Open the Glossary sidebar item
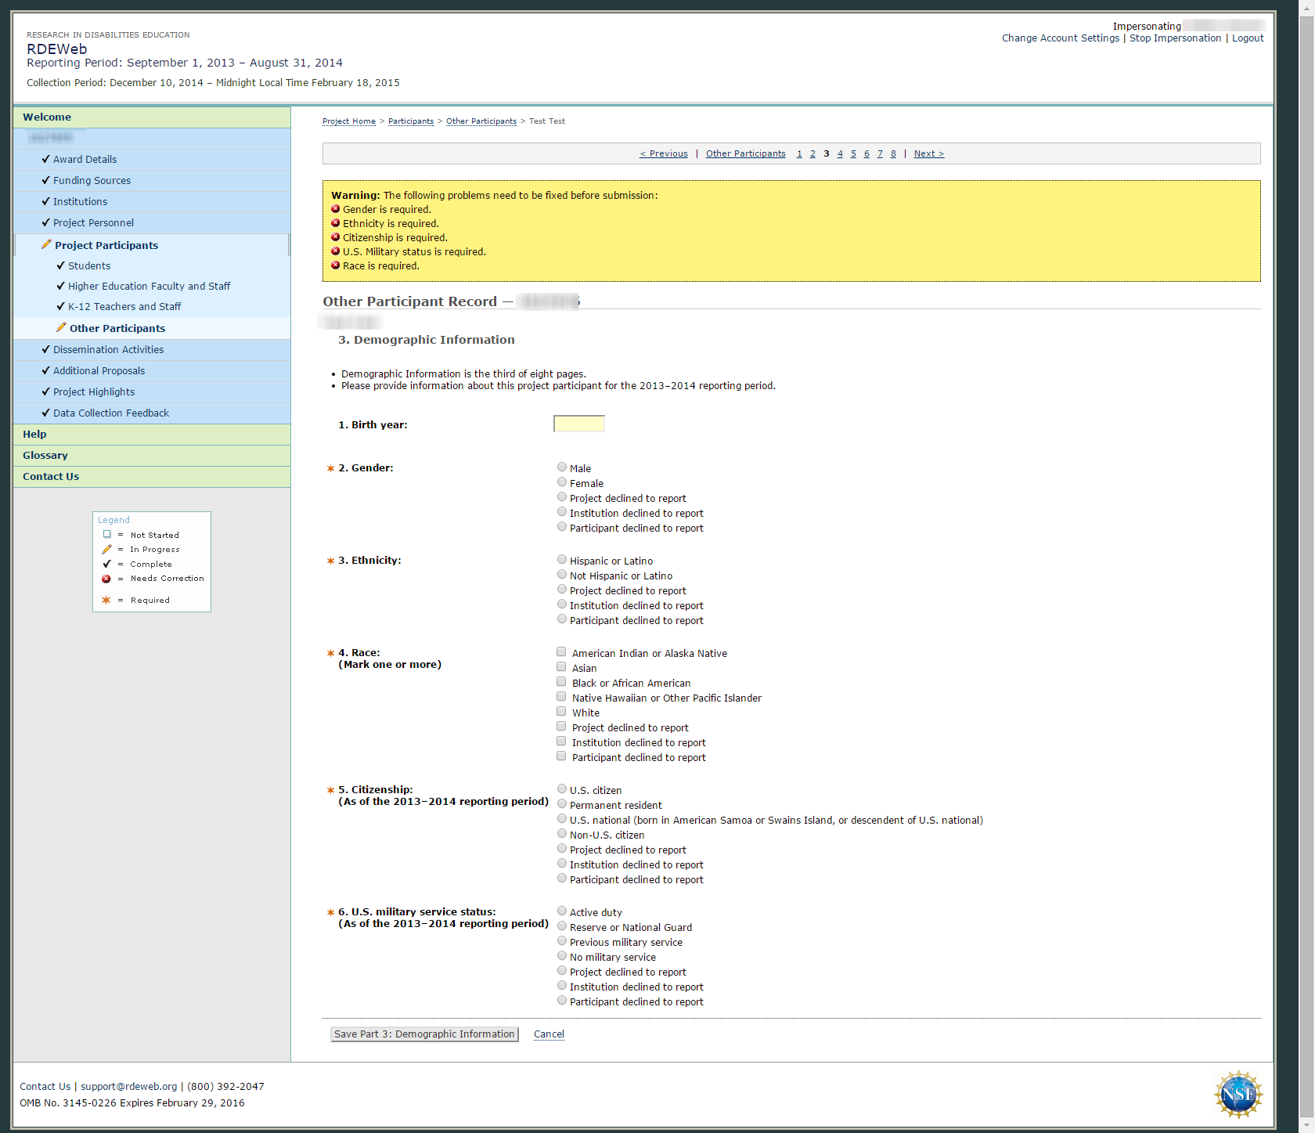 (x=45, y=455)
